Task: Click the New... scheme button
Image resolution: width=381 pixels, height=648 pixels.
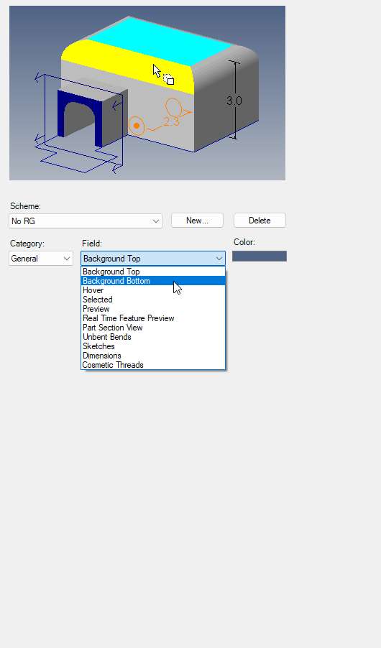Action: click(197, 221)
